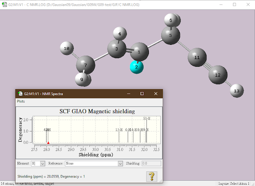This screenshot has width=255, height=186.
Task: Click the SCF GIAO Magnetic shielding title
Action: (97, 111)
